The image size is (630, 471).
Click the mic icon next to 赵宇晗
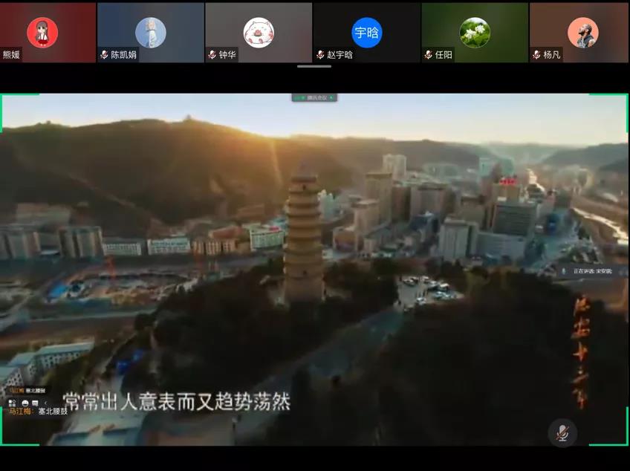(x=319, y=54)
